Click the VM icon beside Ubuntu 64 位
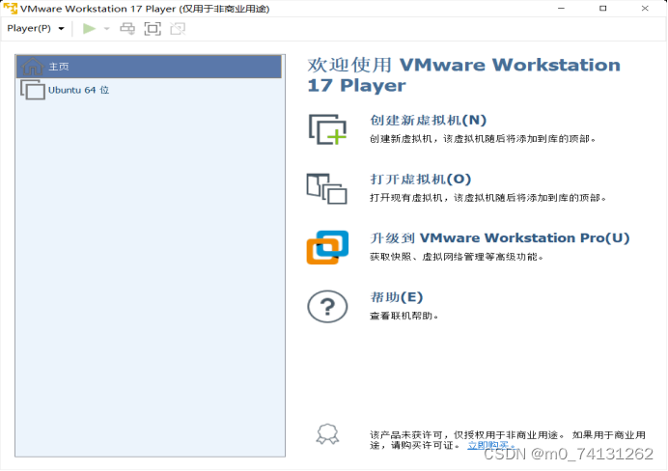The width and height of the screenshot is (668, 471). tap(33, 90)
